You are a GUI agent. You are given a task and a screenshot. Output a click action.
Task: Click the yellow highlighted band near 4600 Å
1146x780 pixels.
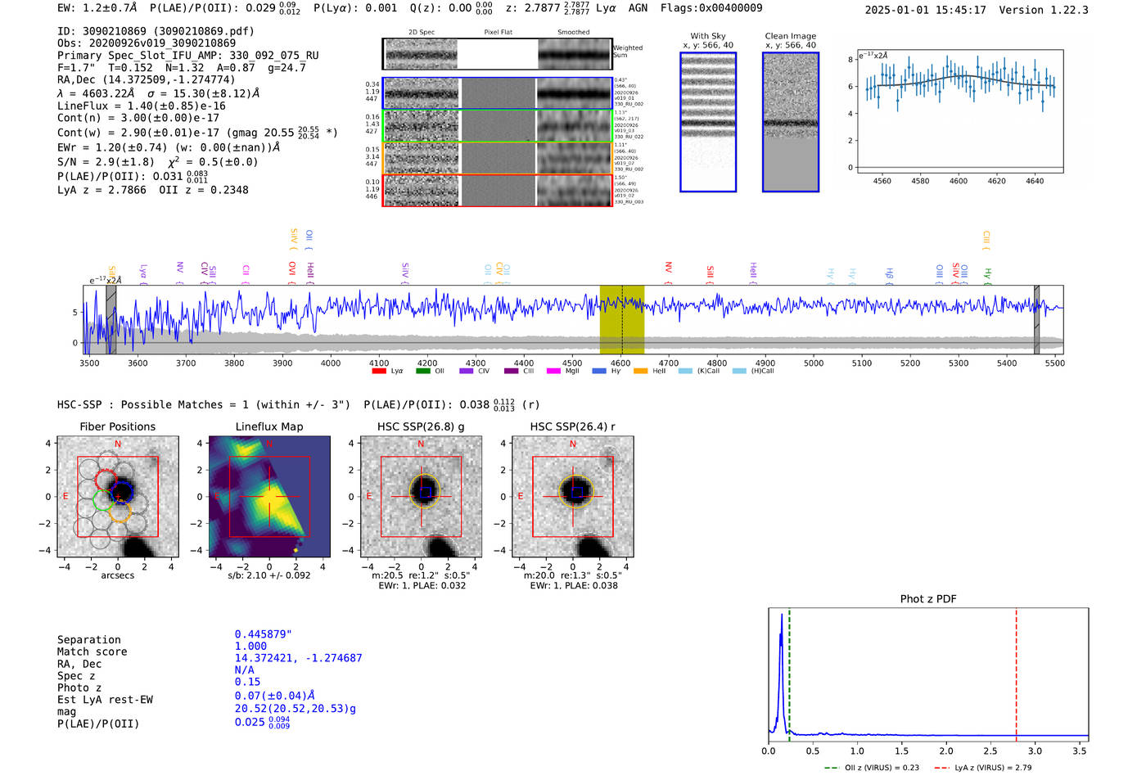point(621,319)
